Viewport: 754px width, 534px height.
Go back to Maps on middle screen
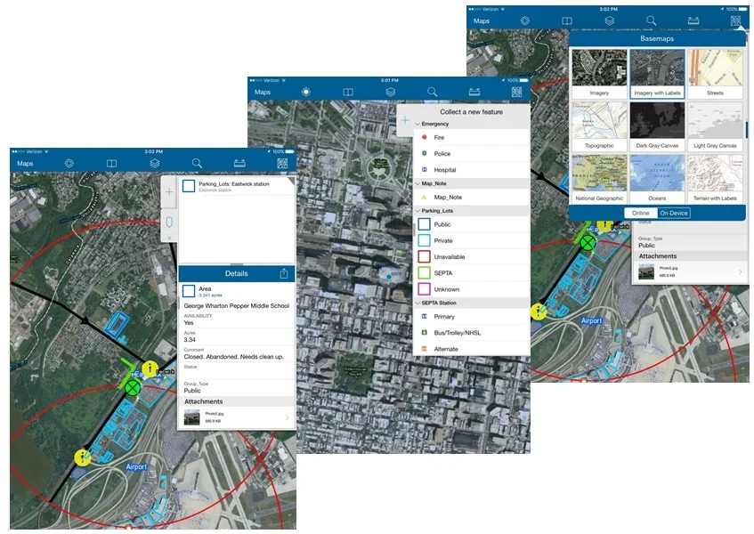[x=263, y=92]
